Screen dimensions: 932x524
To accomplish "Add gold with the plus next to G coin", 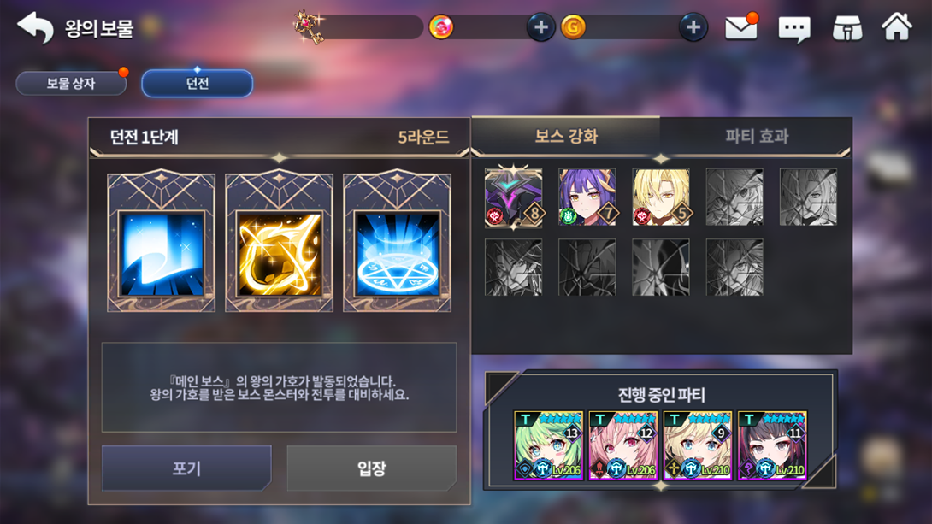I will click(x=693, y=27).
